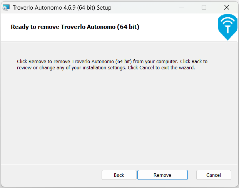The image size is (239, 188).
Task: Click the empty gray area below the instructions
Action: click(119, 116)
